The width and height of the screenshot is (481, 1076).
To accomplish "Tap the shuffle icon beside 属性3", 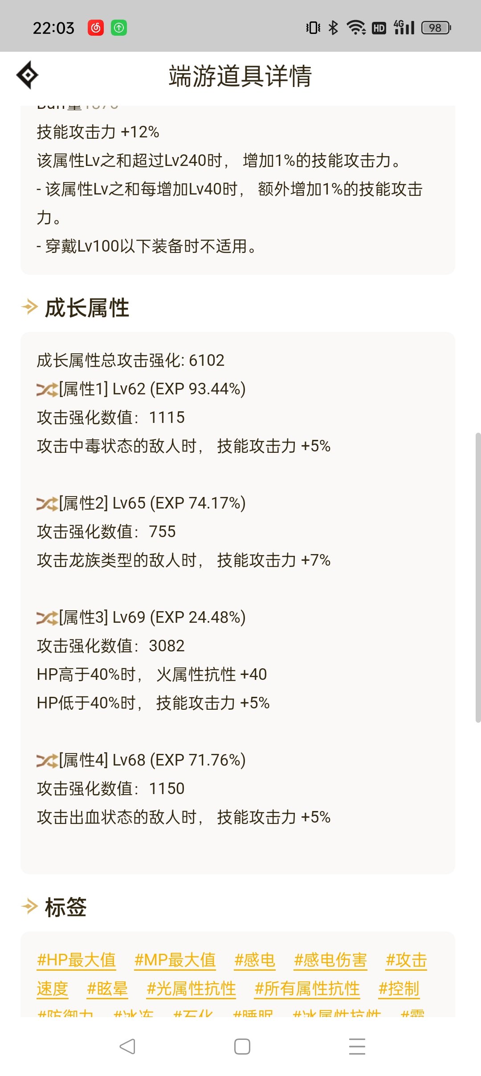I will pos(47,618).
